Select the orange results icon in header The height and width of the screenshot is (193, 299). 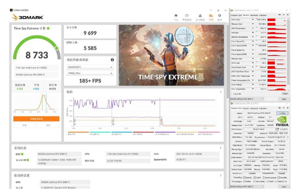click(211, 16)
